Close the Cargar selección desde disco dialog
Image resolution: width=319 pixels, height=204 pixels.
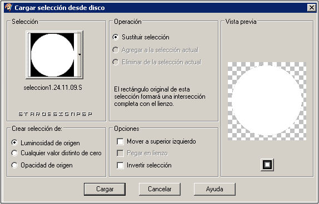[x=312, y=8]
